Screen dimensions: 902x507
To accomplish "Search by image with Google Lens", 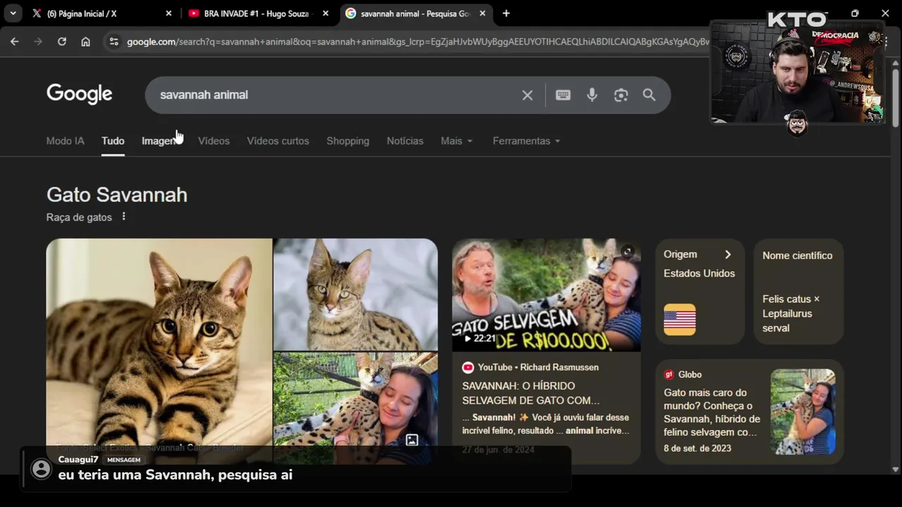I will [x=621, y=95].
